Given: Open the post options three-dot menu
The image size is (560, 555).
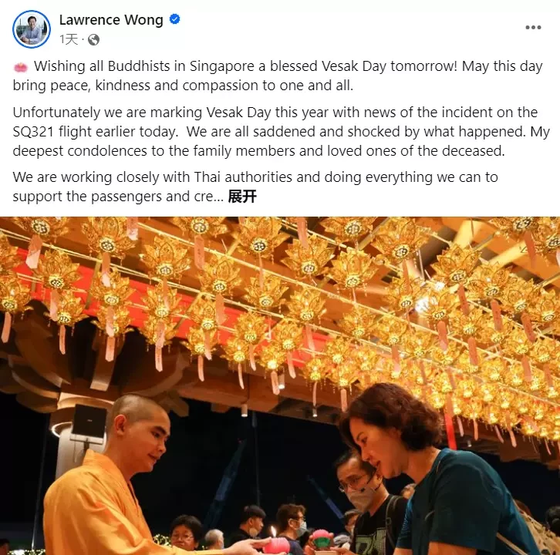Looking at the screenshot, I should click(533, 28).
